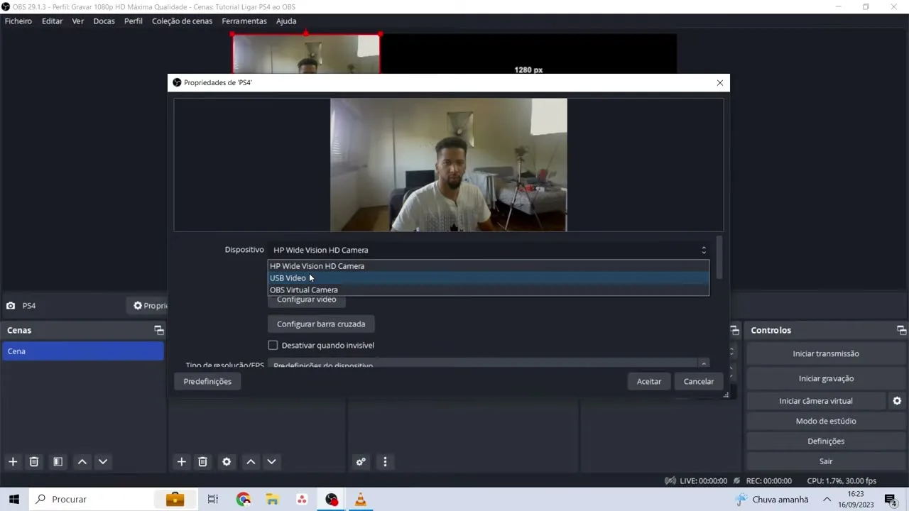Viewport: 909px width, 511px height.
Task: Switch to OBS Studio taskbar icon
Action: [332, 499]
